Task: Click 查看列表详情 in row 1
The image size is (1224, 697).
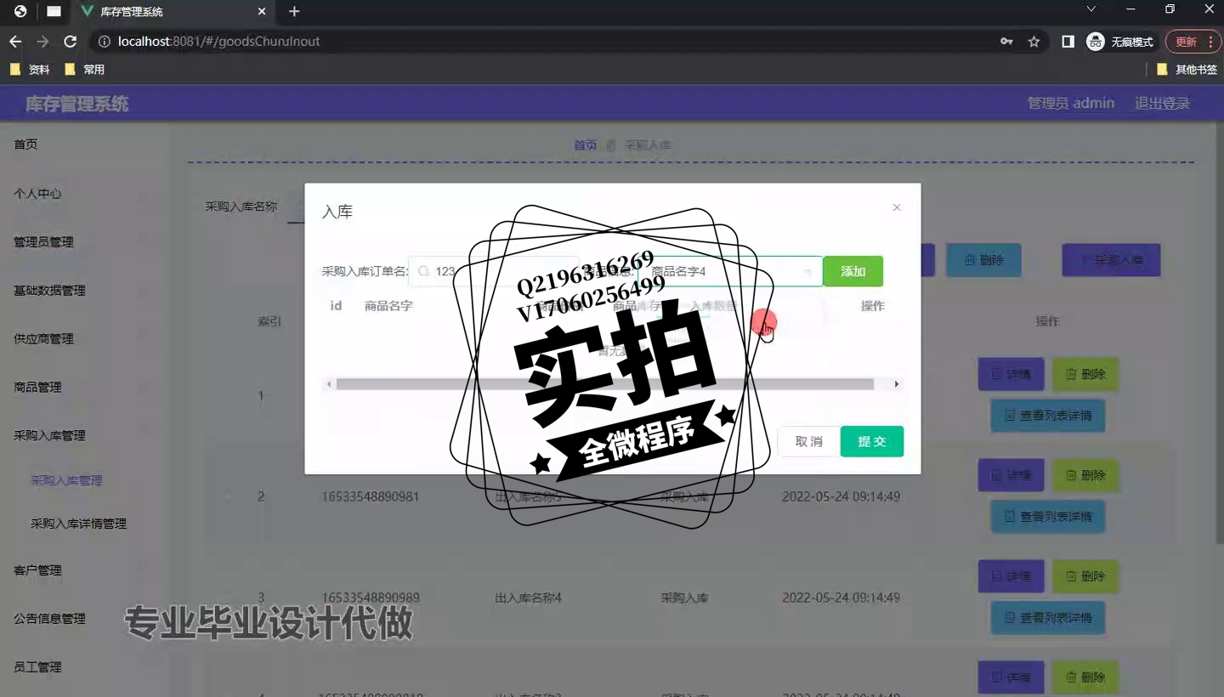Action: pos(1048,416)
